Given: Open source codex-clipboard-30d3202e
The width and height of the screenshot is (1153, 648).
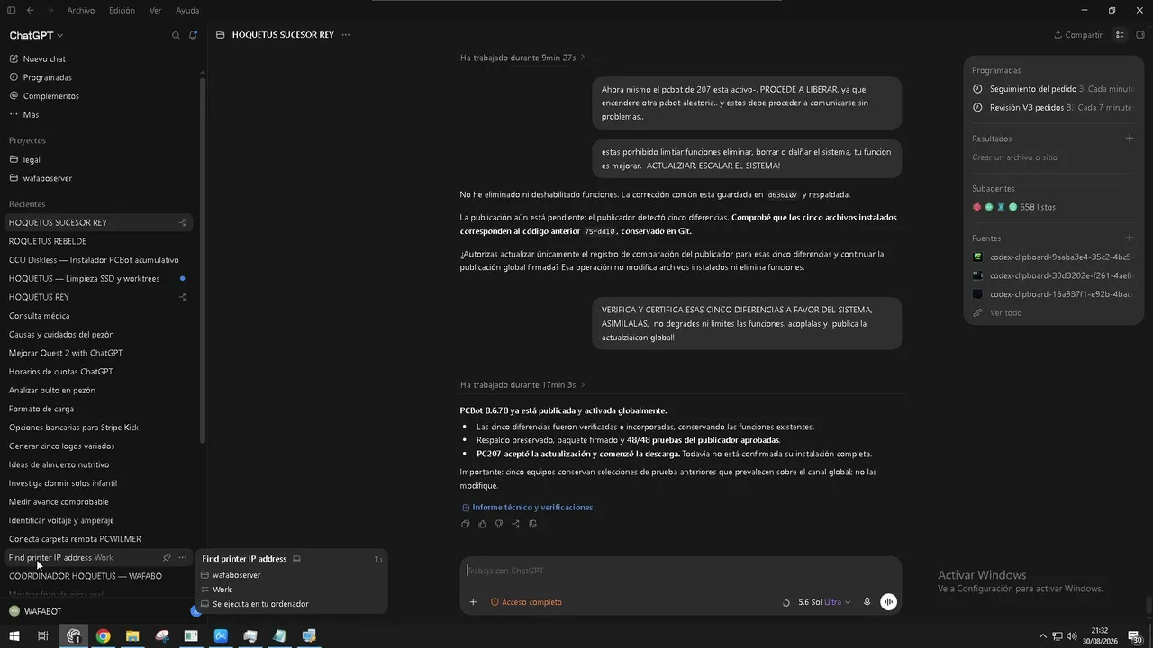Looking at the screenshot, I should point(1053,275).
